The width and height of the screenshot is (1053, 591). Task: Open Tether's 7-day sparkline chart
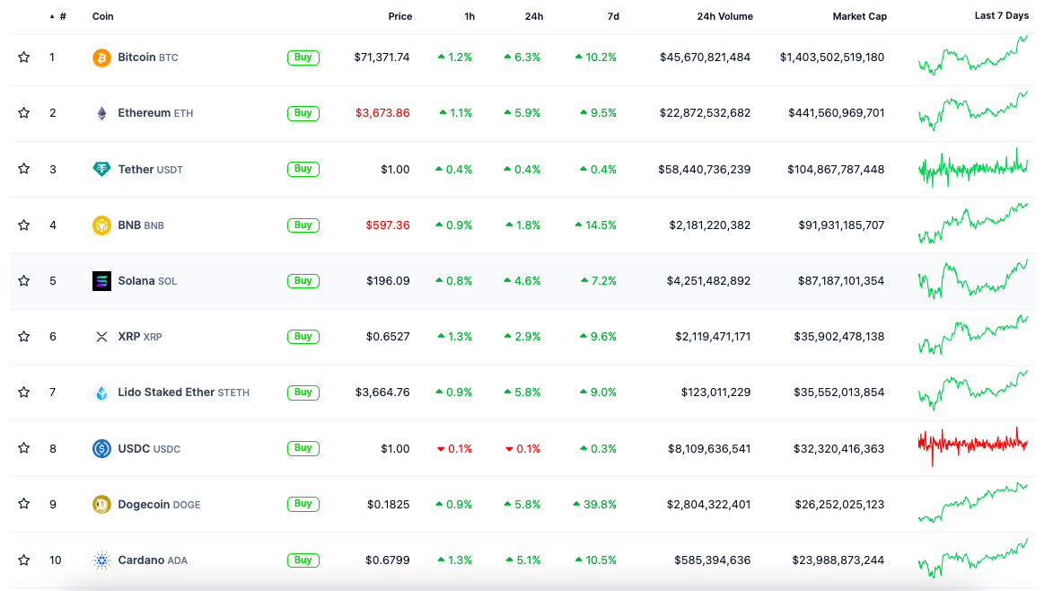972,168
